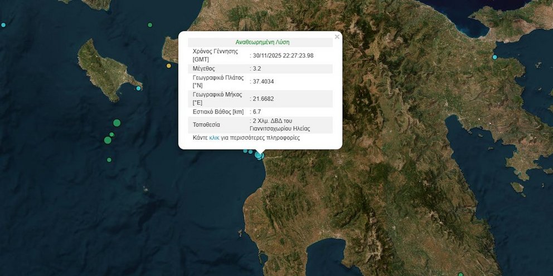Click the leftmost small cyan marker below the popup

pos(245,151)
